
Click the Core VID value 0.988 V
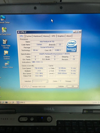click(x=58, y=50)
